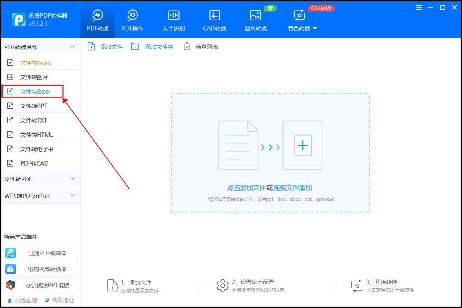Switch to the PDF操作 tab
462x308 pixels.
(133, 20)
